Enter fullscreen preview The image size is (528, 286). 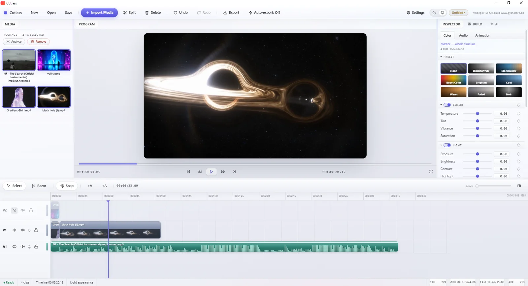click(431, 172)
